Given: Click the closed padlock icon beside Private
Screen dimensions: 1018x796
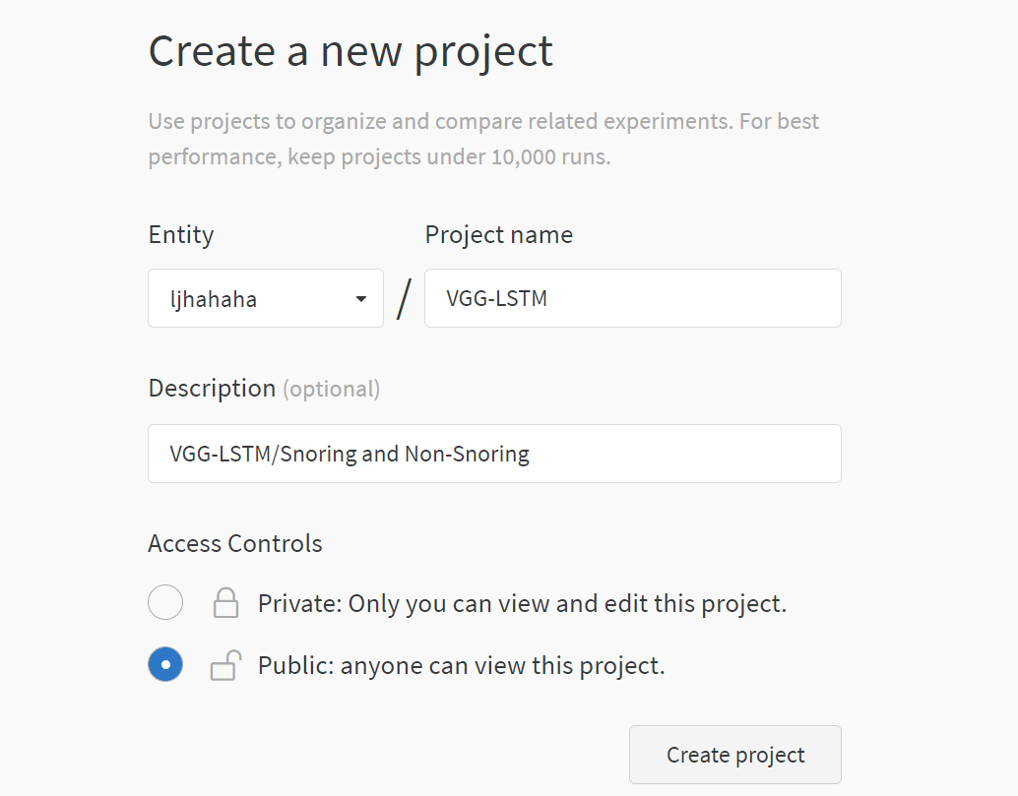Looking at the screenshot, I should pyautogui.click(x=226, y=602).
